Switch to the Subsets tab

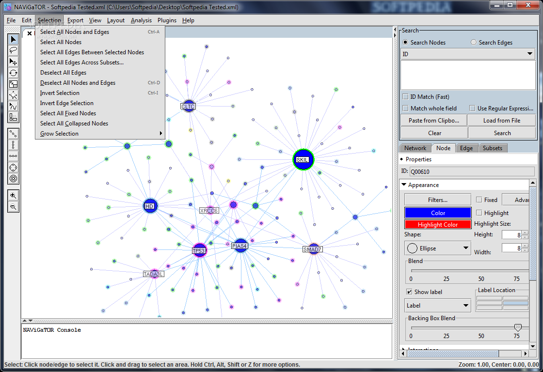(493, 148)
